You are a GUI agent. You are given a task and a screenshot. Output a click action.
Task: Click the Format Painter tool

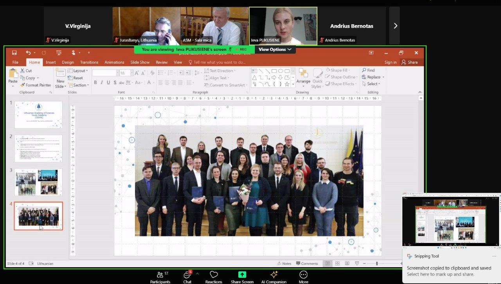click(x=36, y=85)
